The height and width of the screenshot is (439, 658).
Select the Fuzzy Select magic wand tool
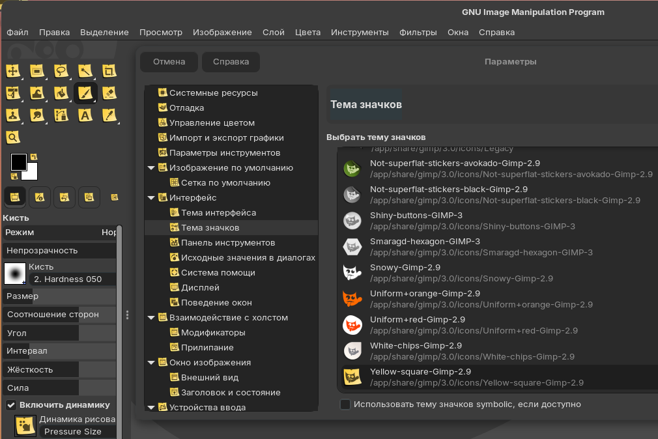pos(85,71)
